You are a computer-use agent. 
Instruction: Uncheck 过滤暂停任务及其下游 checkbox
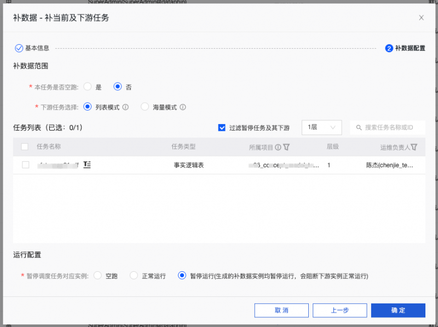222,127
